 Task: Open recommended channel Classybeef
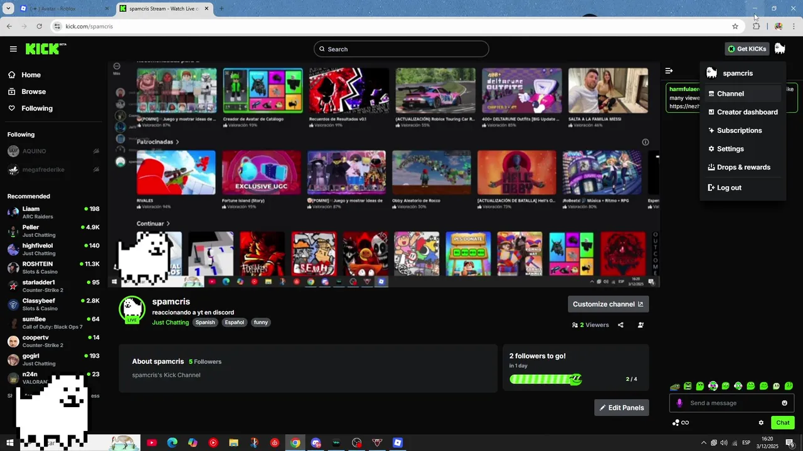click(x=53, y=304)
